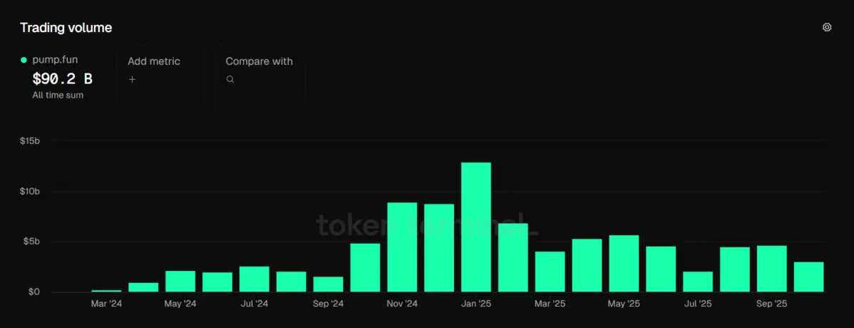The width and height of the screenshot is (854, 328).
Task: Click the Sep '24 bar
Action: pos(328,284)
